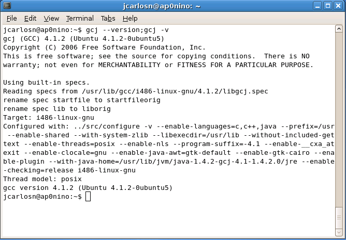
Task: Click the scrollbar down arrow
Action: point(339,231)
